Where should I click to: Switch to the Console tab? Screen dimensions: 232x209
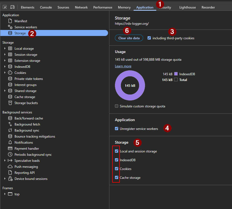(x=46, y=7)
